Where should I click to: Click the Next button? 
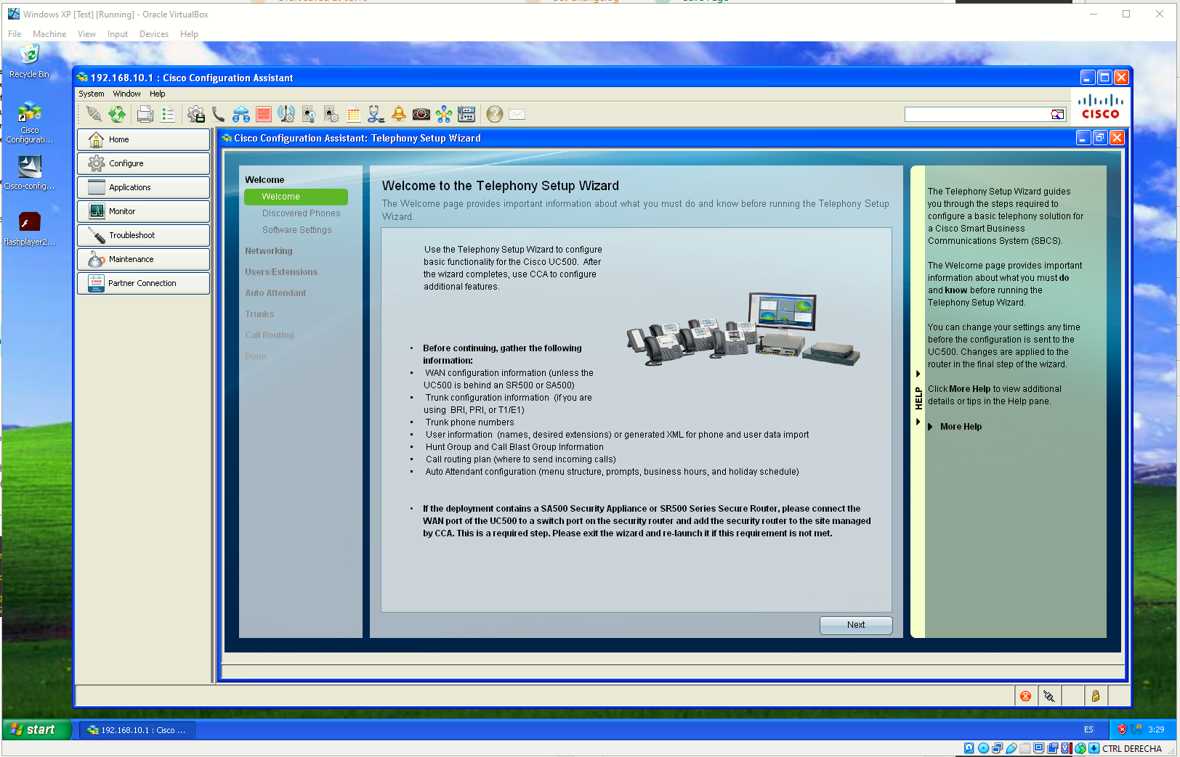[x=856, y=625]
